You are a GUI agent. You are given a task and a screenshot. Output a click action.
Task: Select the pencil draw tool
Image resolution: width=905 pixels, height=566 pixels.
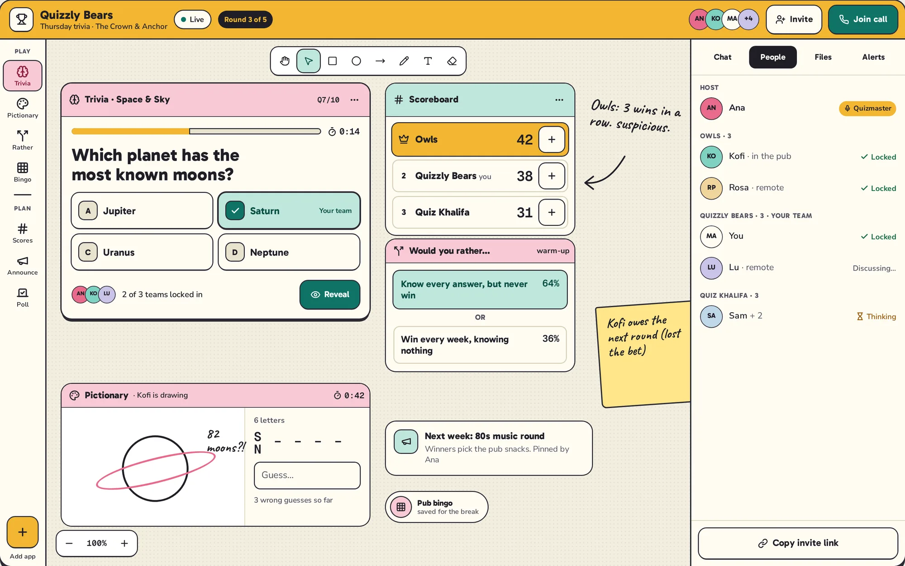404,61
